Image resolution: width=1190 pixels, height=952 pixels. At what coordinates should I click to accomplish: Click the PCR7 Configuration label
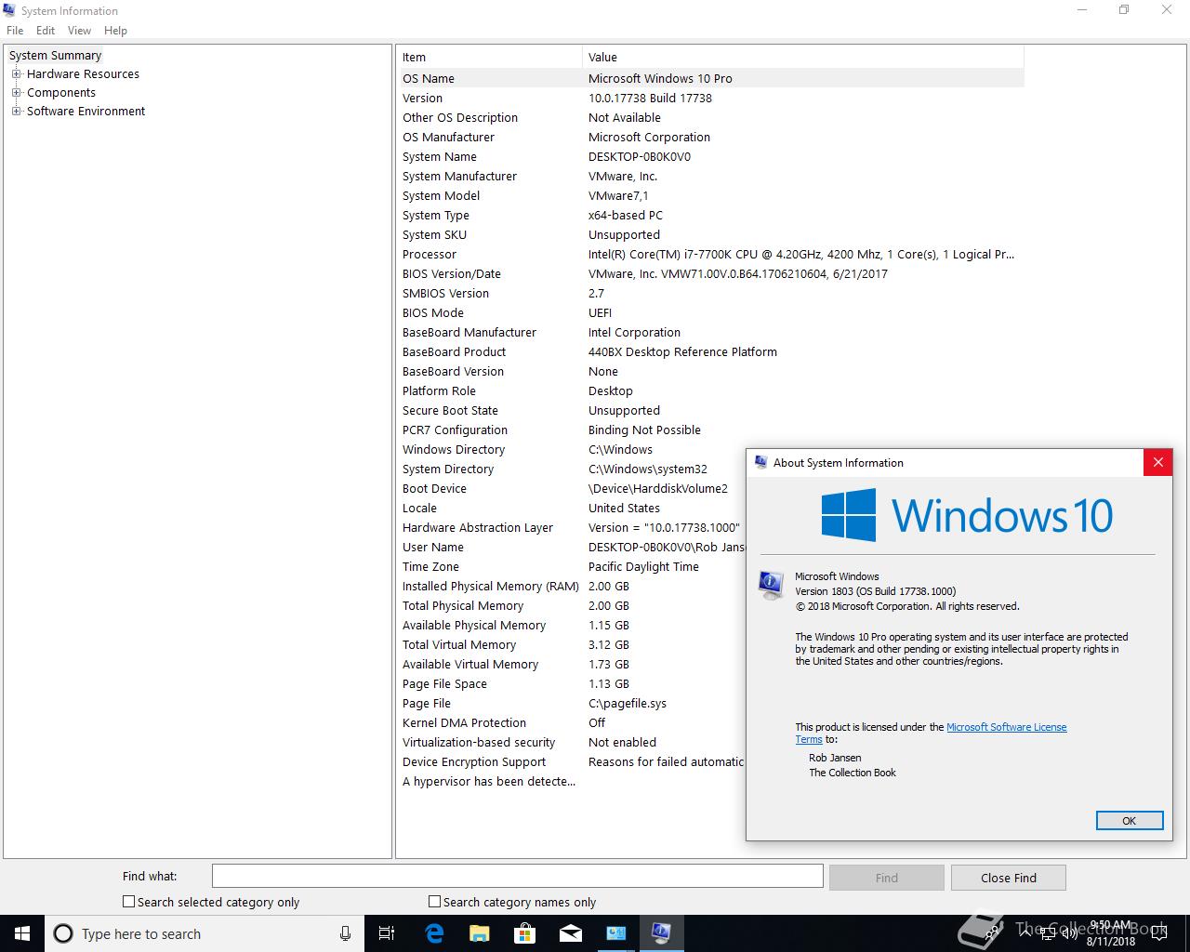(455, 430)
